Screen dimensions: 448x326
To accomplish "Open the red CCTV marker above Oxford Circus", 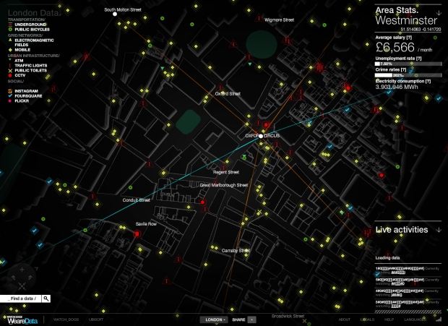I will (266, 124).
